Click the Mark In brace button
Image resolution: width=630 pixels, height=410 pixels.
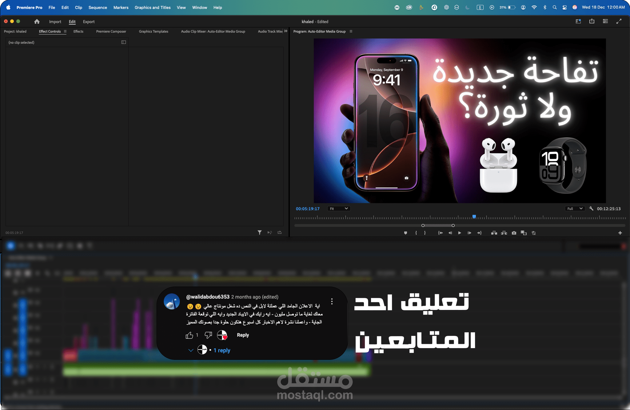416,233
